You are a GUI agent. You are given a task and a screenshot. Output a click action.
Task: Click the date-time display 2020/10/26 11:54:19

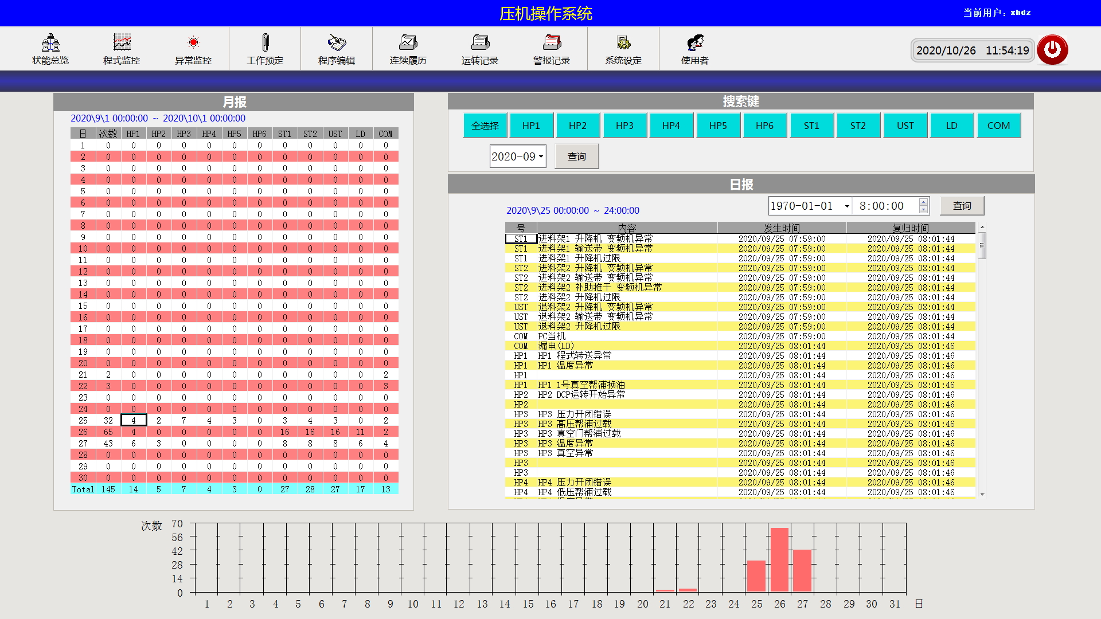point(973,50)
